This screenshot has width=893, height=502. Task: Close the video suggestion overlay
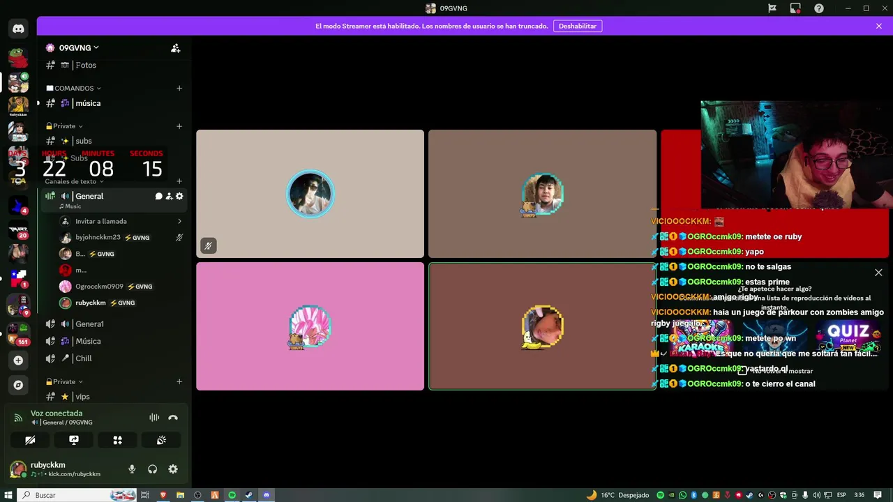click(x=878, y=273)
